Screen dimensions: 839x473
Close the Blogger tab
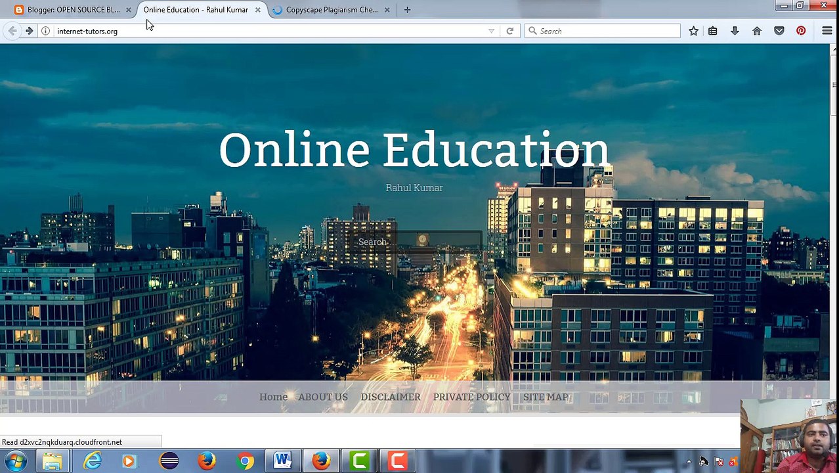pyautogui.click(x=129, y=10)
